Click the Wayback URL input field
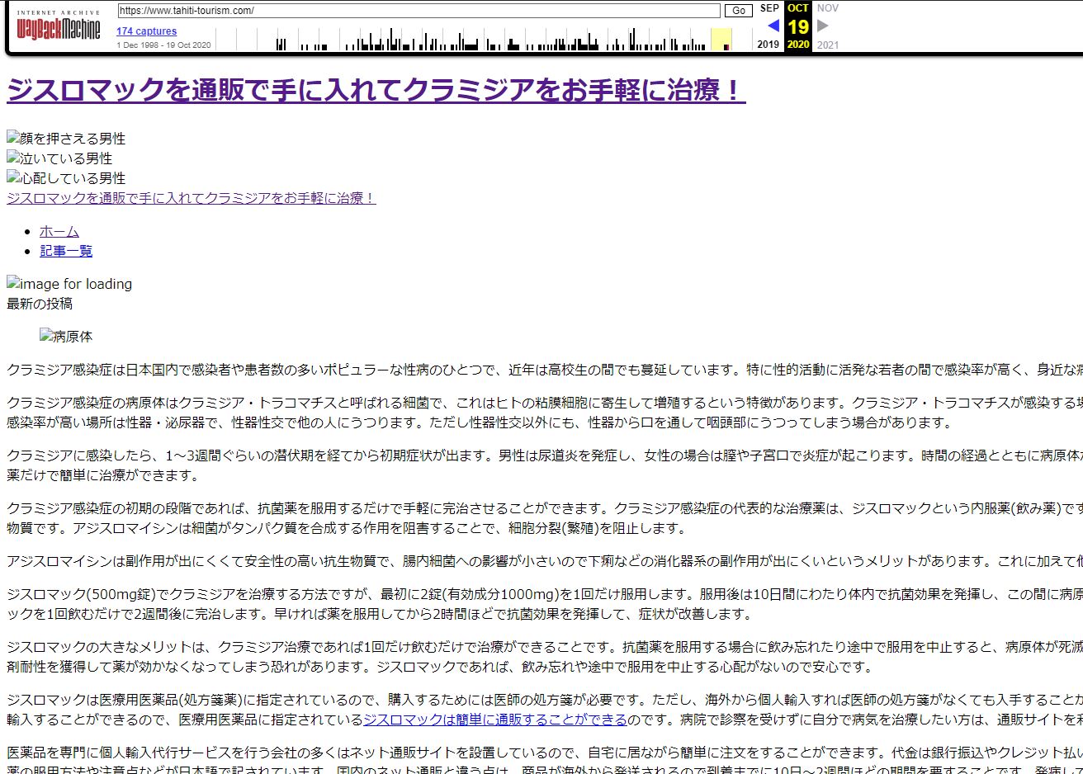Screen dimensions: 1083x774 419,11
